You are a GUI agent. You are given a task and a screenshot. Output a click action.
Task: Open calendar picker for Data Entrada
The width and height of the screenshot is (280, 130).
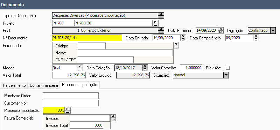183,39
